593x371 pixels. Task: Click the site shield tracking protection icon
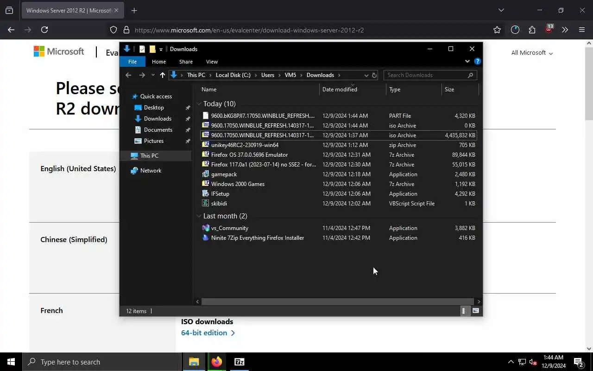tap(114, 30)
